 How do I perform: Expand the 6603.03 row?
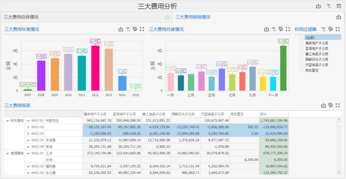(x=28, y=134)
